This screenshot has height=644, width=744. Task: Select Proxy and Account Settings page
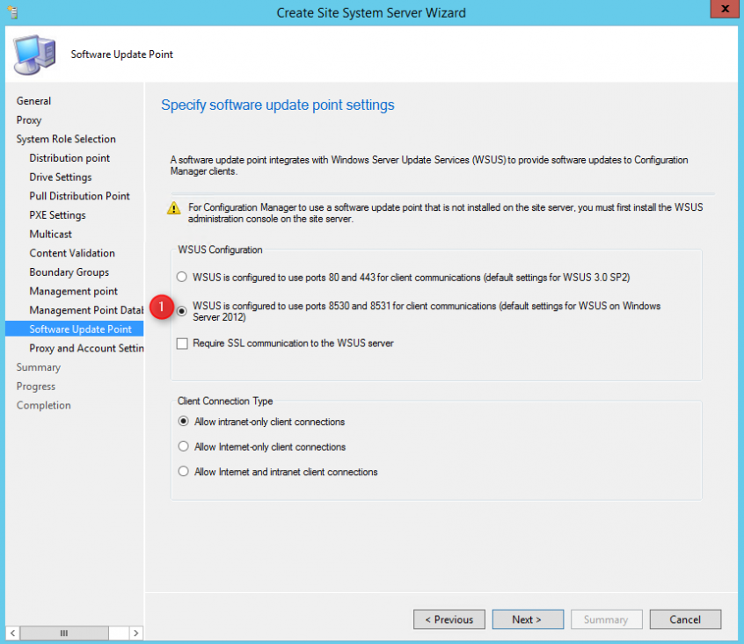(85, 348)
